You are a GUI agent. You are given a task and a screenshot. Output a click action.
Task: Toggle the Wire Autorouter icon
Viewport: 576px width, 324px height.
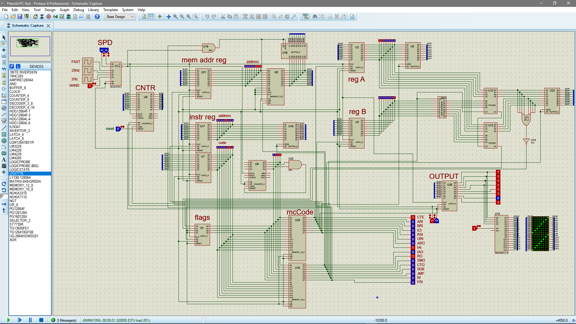point(305,17)
